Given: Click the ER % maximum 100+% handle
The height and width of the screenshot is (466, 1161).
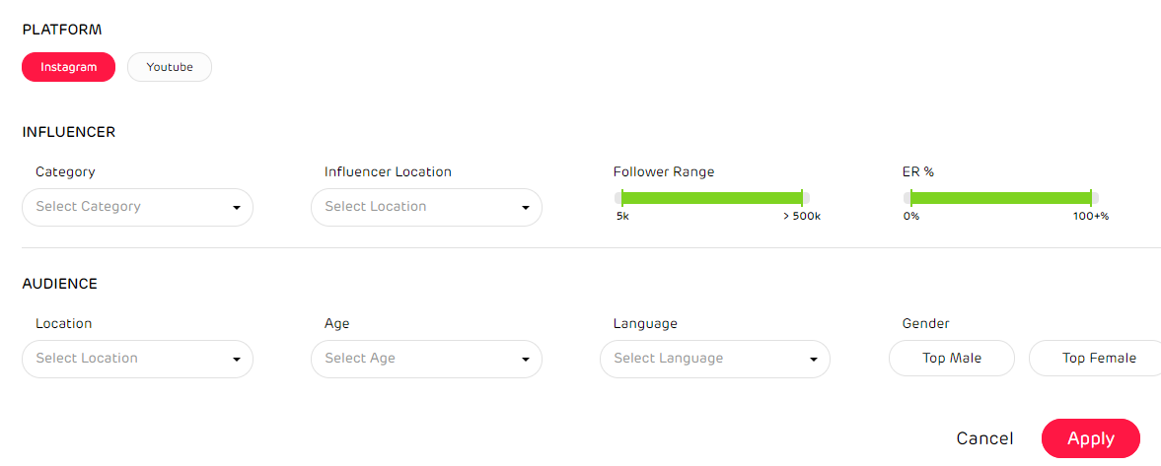Looking at the screenshot, I should pyautogui.click(x=1091, y=198).
